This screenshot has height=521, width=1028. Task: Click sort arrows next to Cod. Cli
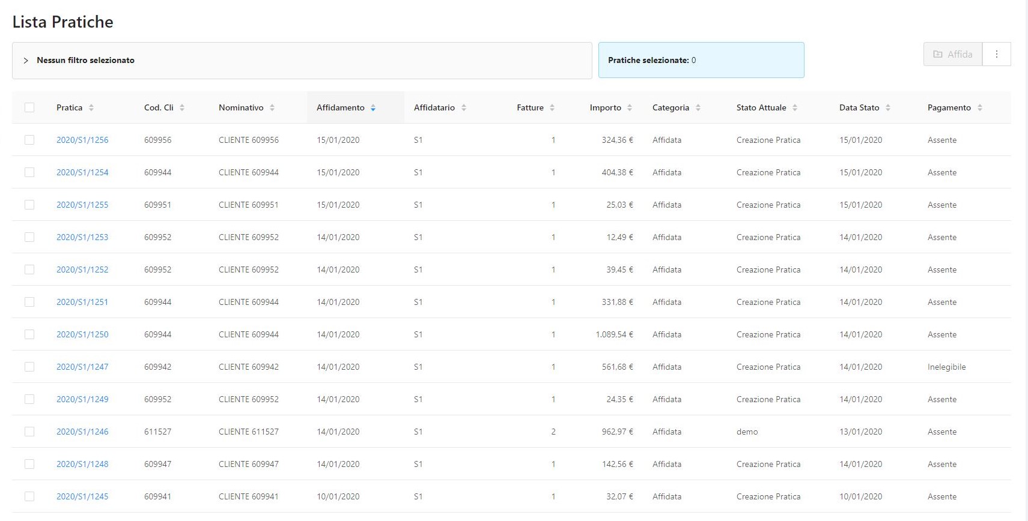(x=182, y=108)
